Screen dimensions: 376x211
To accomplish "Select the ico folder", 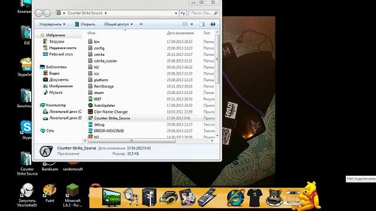I will (96, 74).
